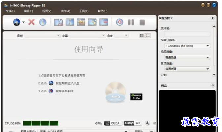The width and height of the screenshot is (222, 132).
Task: Toggle the AMD APP acceleration button
Action: point(133,123)
